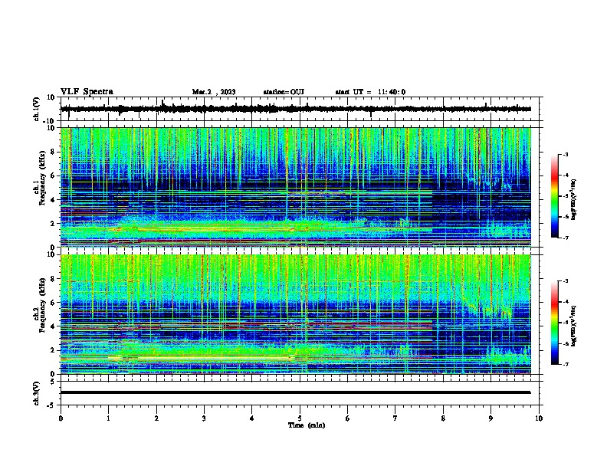607x469 pixels.
Task: Click the time axis tick label "7"
Action: pyautogui.click(x=395, y=418)
